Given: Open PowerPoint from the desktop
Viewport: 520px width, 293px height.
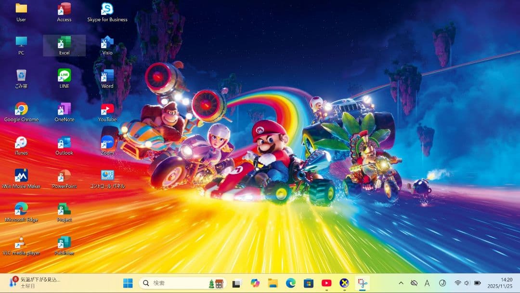Looking at the screenshot, I should click(x=64, y=176).
